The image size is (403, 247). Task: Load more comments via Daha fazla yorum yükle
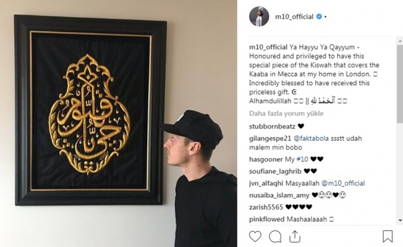point(286,114)
